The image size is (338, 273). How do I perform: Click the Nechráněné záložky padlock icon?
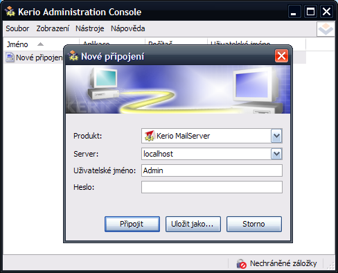(241, 263)
